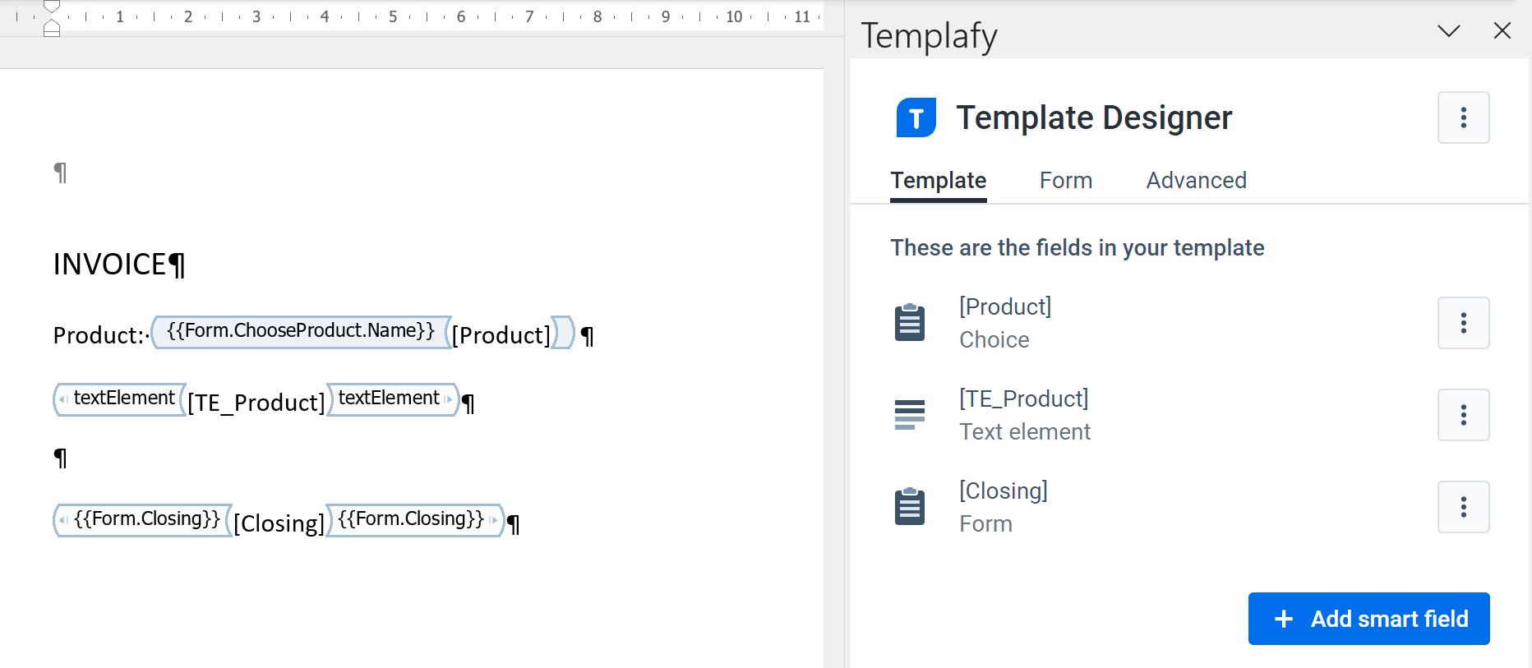Select the [Product] Choice field entry
This screenshot has height=668, width=1532.
[1005, 323]
